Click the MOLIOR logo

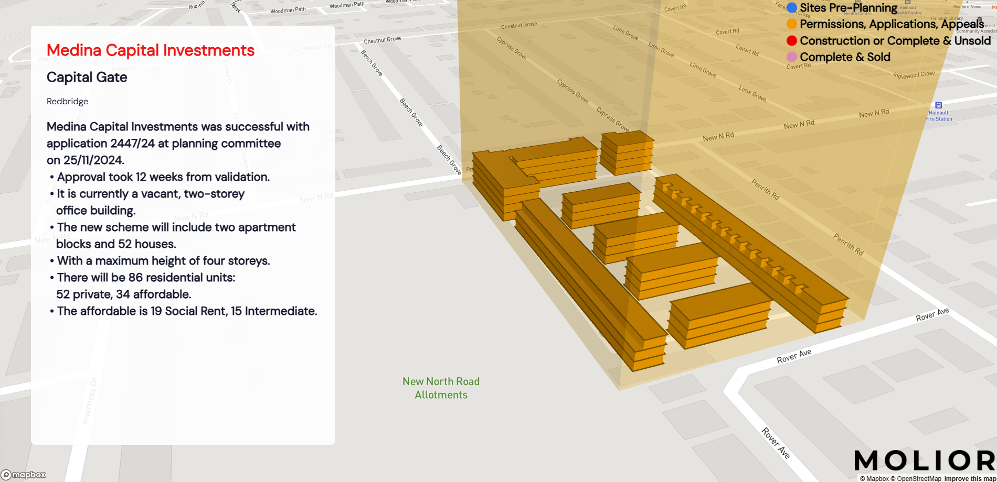(925, 461)
